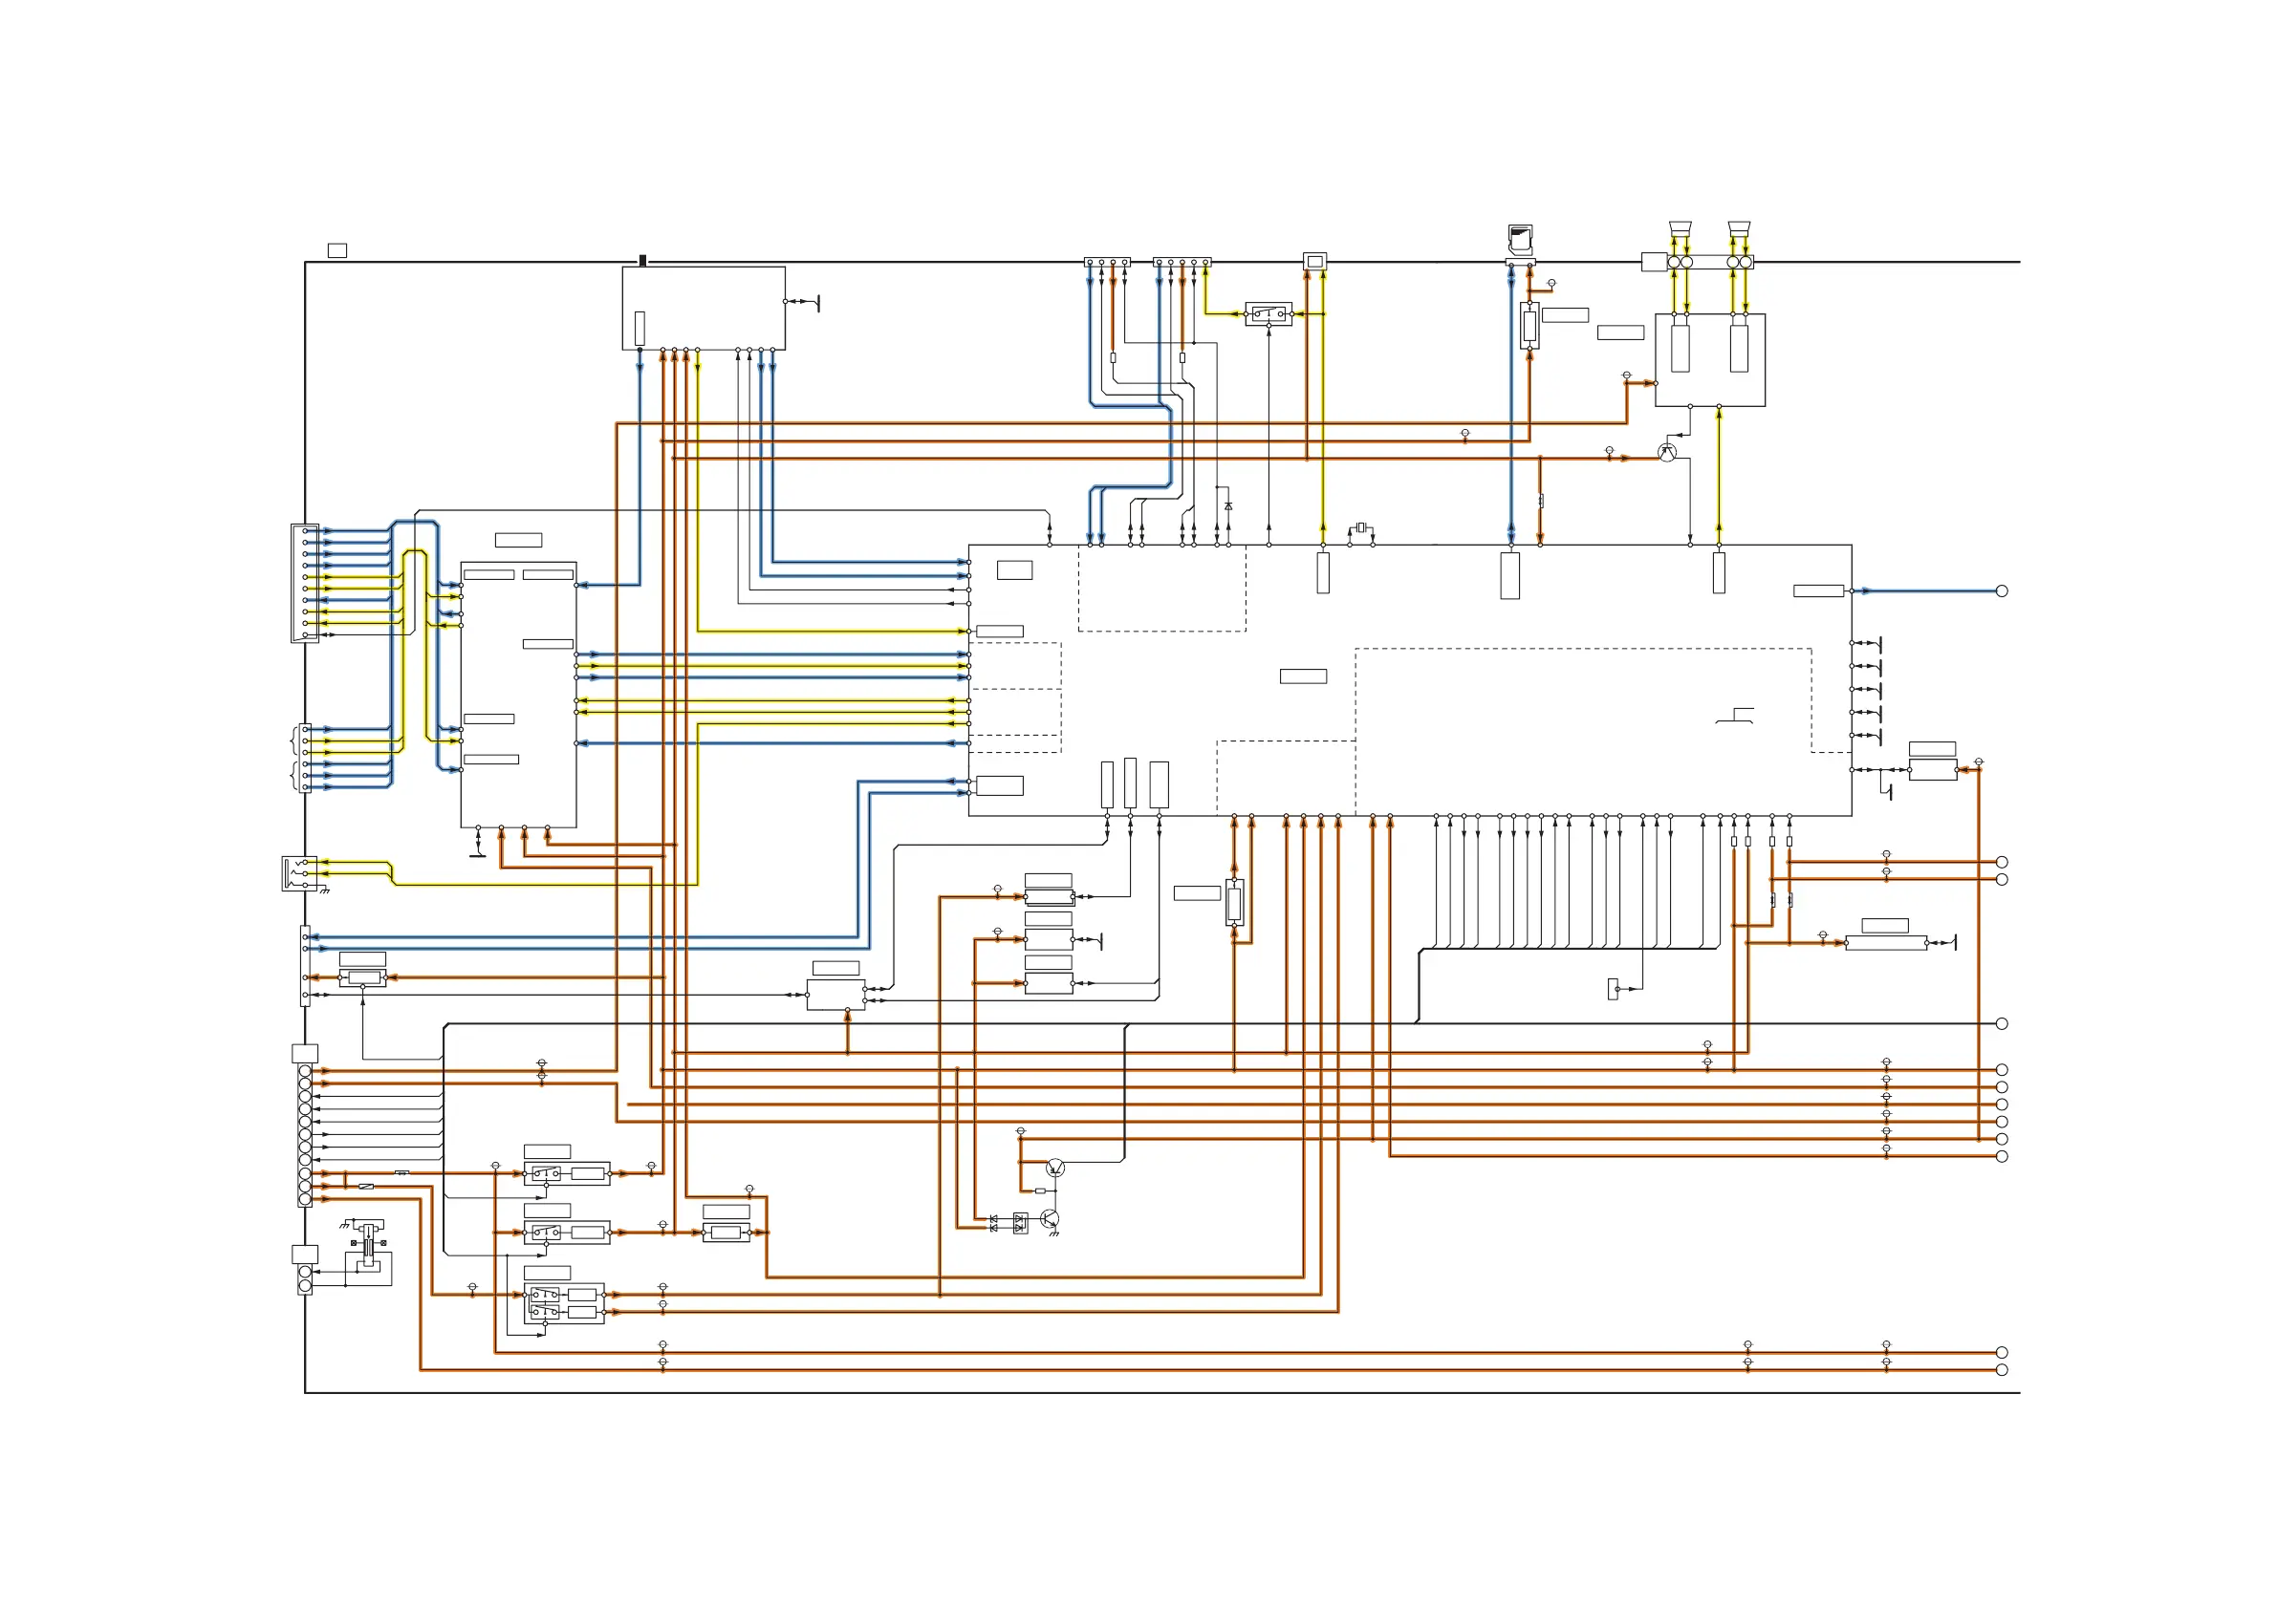Click the crystal oscillator symbol

(x=1361, y=526)
